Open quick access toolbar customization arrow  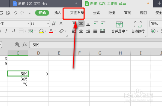click(x=29, y=13)
